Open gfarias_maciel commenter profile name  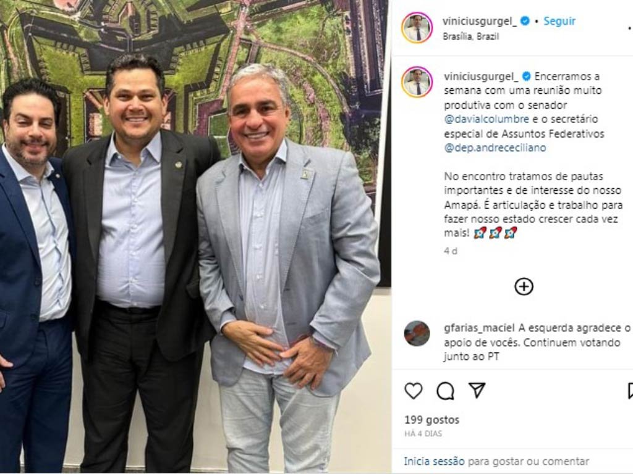(479, 328)
